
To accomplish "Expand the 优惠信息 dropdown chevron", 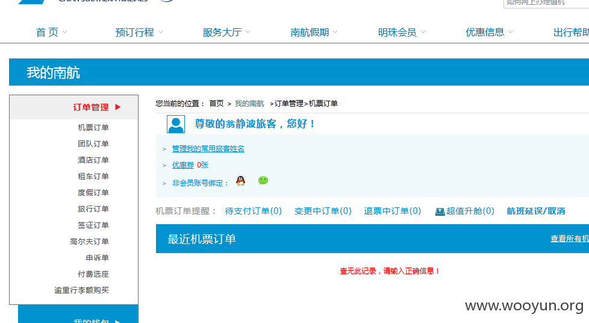I will tap(510, 33).
